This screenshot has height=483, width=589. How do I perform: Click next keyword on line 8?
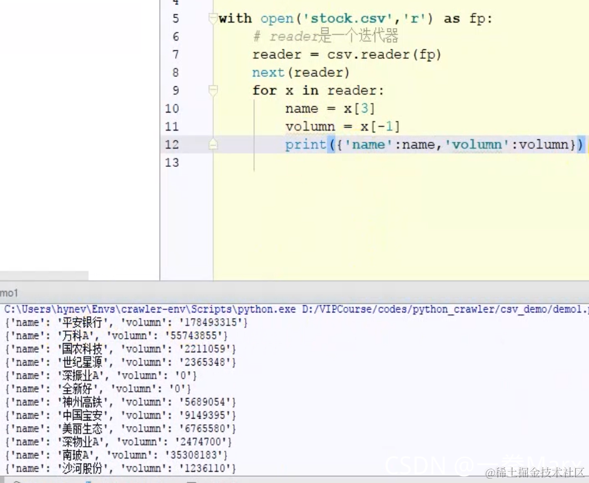coord(268,72)
